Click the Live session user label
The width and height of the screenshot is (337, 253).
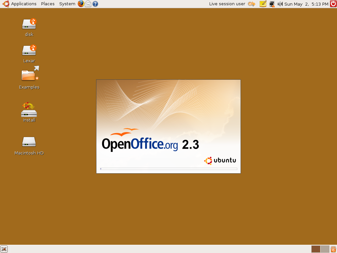227,4
